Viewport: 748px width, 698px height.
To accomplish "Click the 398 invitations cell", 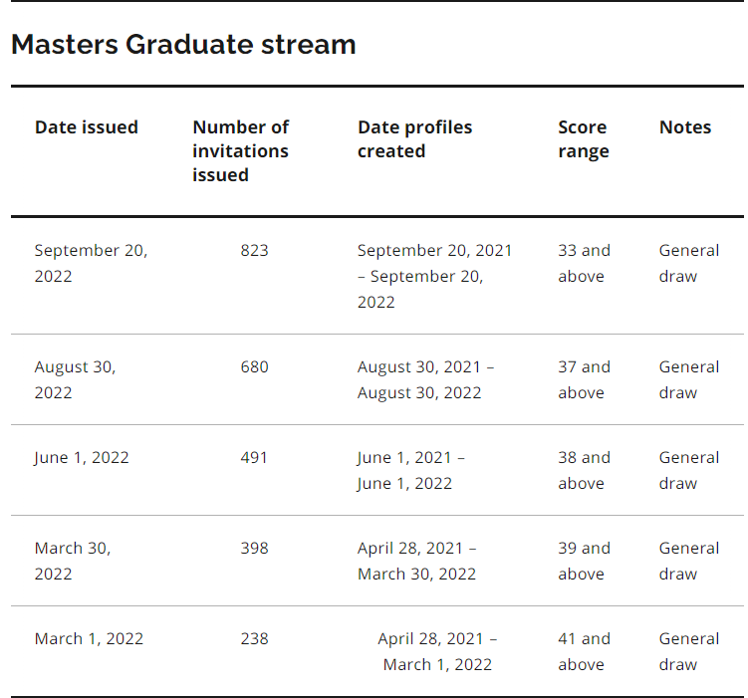I will [x=254, y=548].
